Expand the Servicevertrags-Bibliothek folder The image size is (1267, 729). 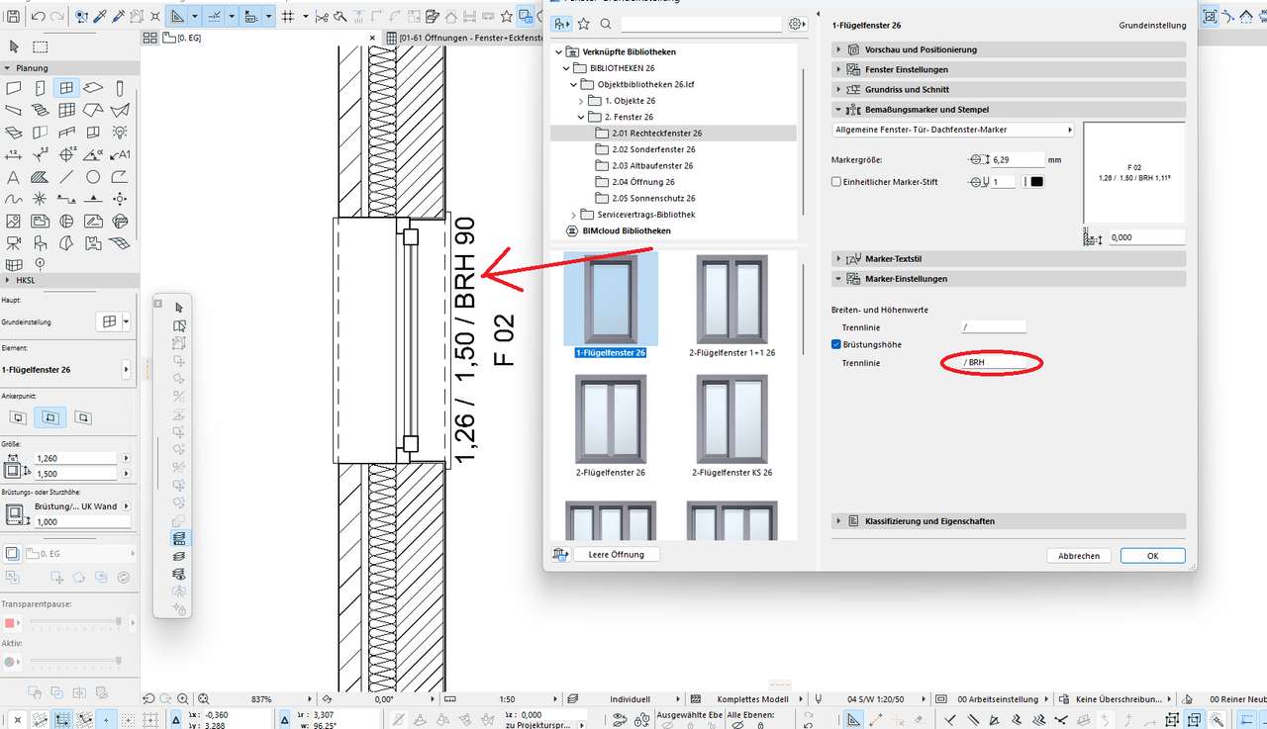tap(574, 215)
